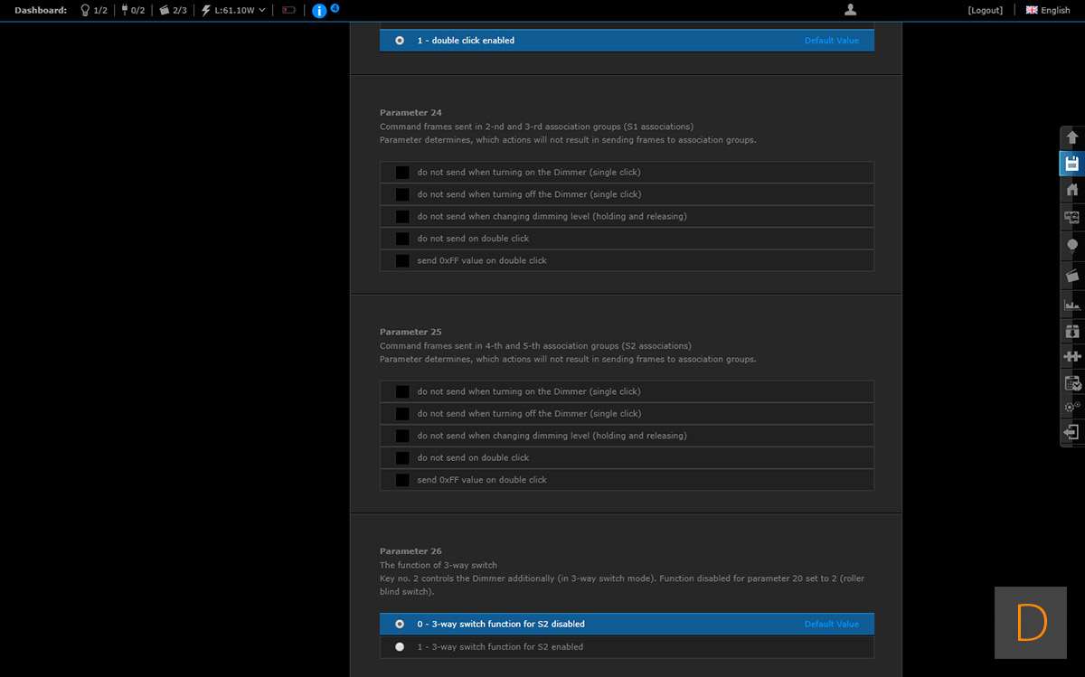Click the user profile icon in top bar
Viewport: 1085px width, 677px height.
(x=850, y=10)
